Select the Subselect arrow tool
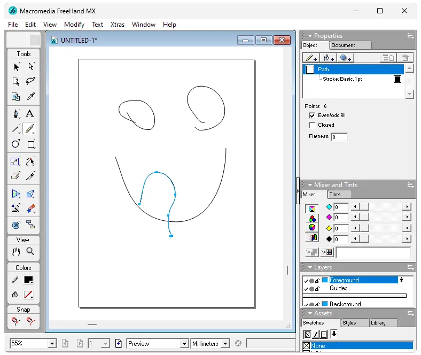 pos(31,66)
